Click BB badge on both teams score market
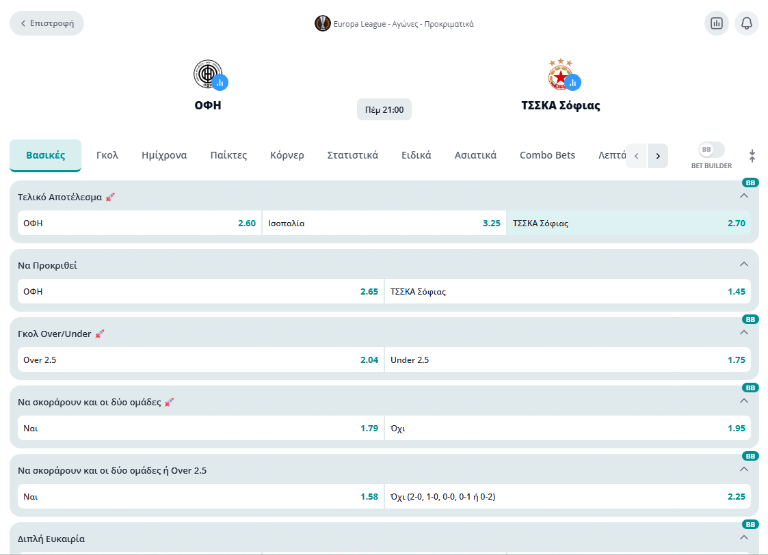 point(750,388)
